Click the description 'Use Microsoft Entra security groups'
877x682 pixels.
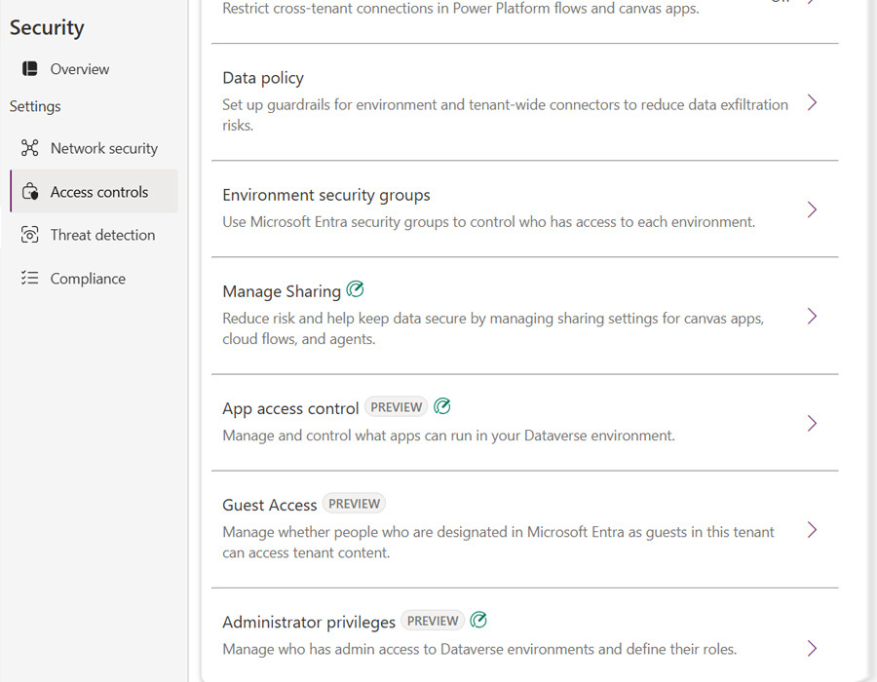[336, 222]
